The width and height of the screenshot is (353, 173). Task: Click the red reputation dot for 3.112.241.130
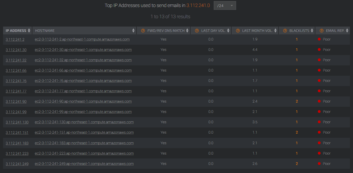click(x=319, y=122)
